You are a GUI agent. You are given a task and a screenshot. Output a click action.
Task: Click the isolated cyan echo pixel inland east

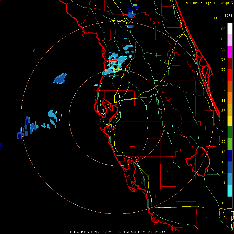point(173,126)
